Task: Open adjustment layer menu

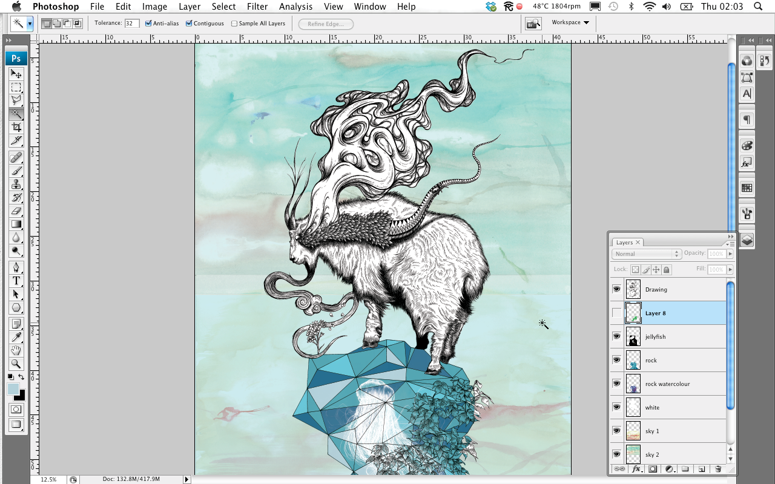Action: tap(669, 469)
